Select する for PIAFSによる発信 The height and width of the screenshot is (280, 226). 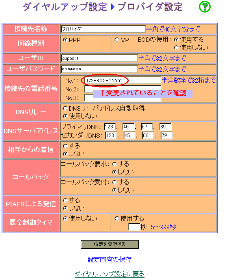point(65,200)
